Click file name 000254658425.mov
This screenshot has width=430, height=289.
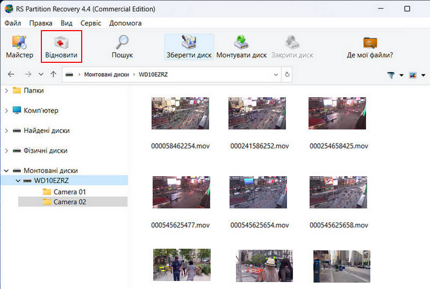339,146
